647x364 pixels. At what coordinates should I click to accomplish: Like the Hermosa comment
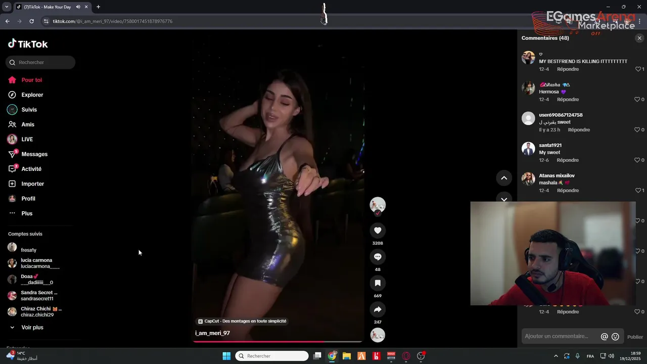point(638,100)
